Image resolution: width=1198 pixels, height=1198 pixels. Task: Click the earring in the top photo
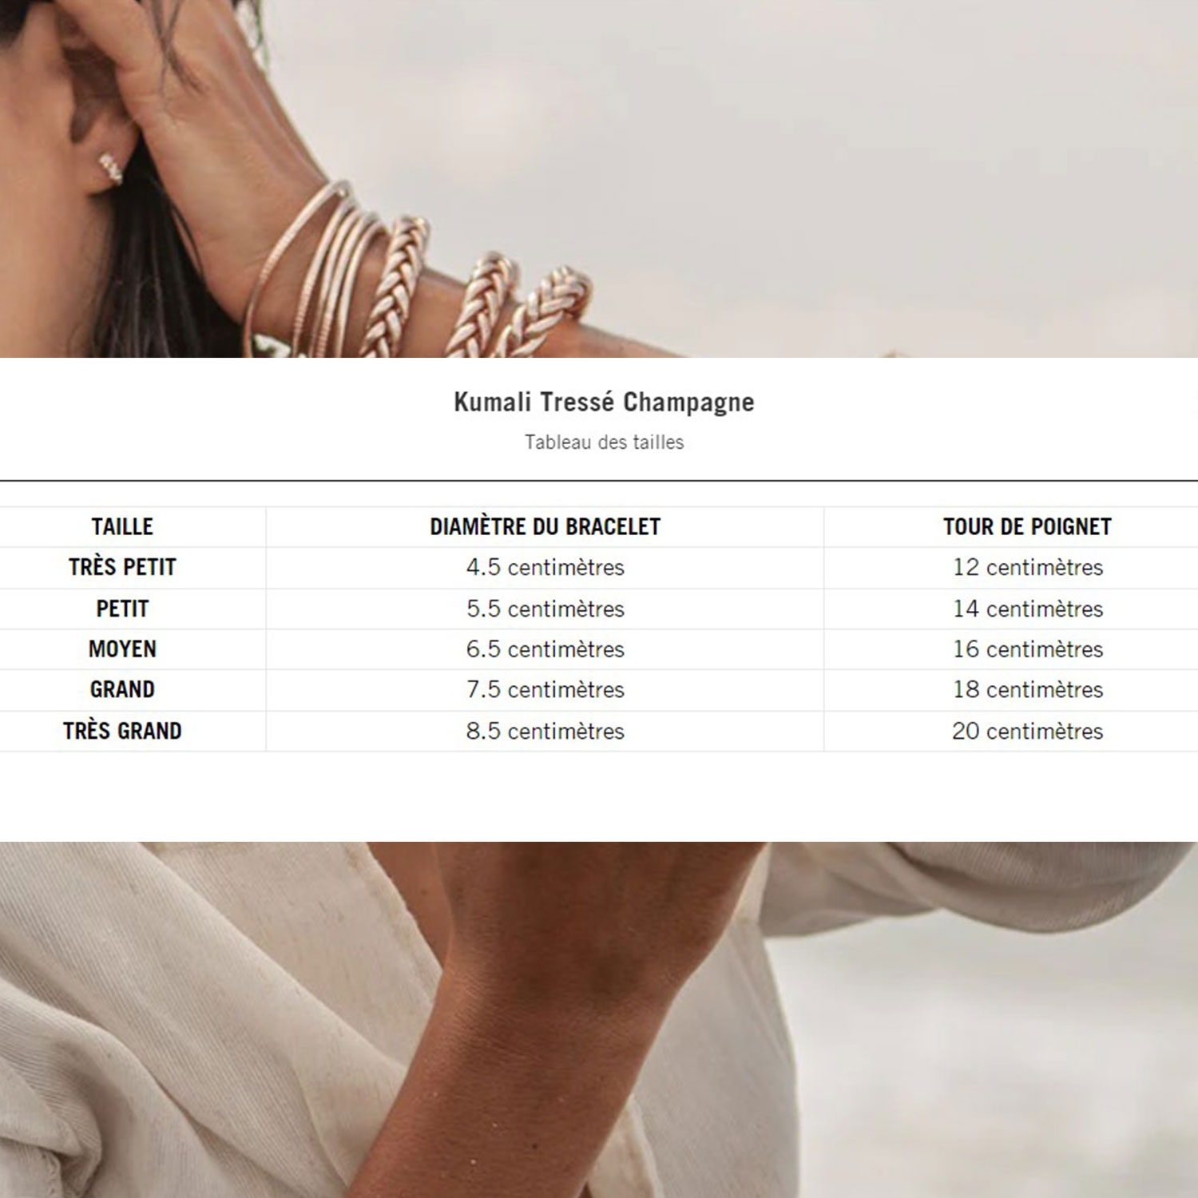(x=110, y=169)
